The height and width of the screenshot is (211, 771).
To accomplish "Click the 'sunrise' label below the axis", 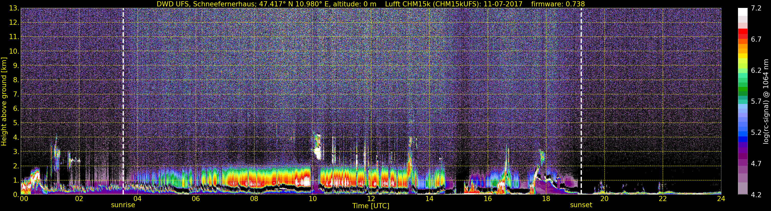I will pyautogui.click(x=123, y=205).
